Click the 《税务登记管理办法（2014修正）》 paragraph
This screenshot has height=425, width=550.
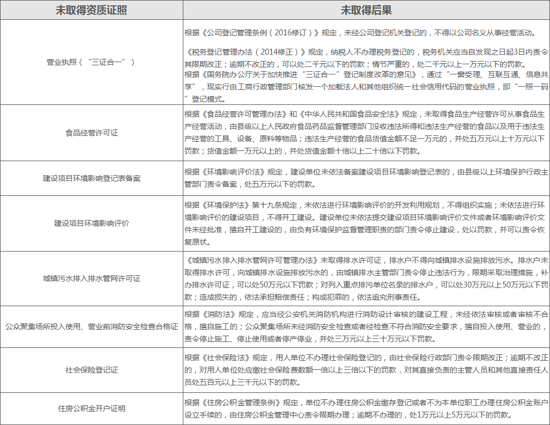point(366,58)
